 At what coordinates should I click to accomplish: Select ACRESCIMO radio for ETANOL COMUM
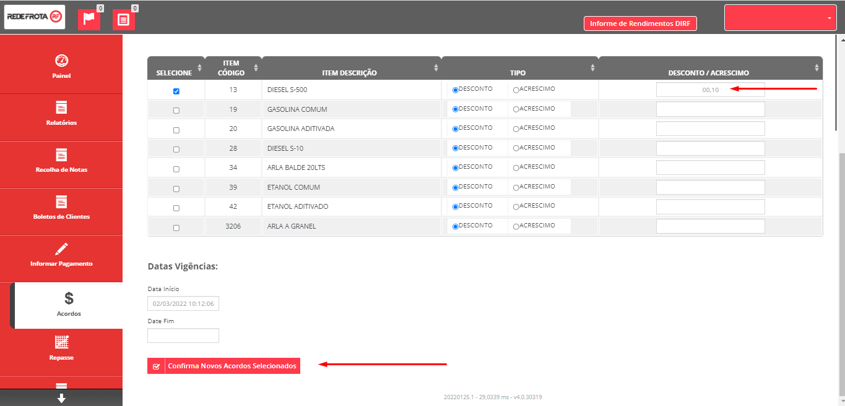click(516, 187)
